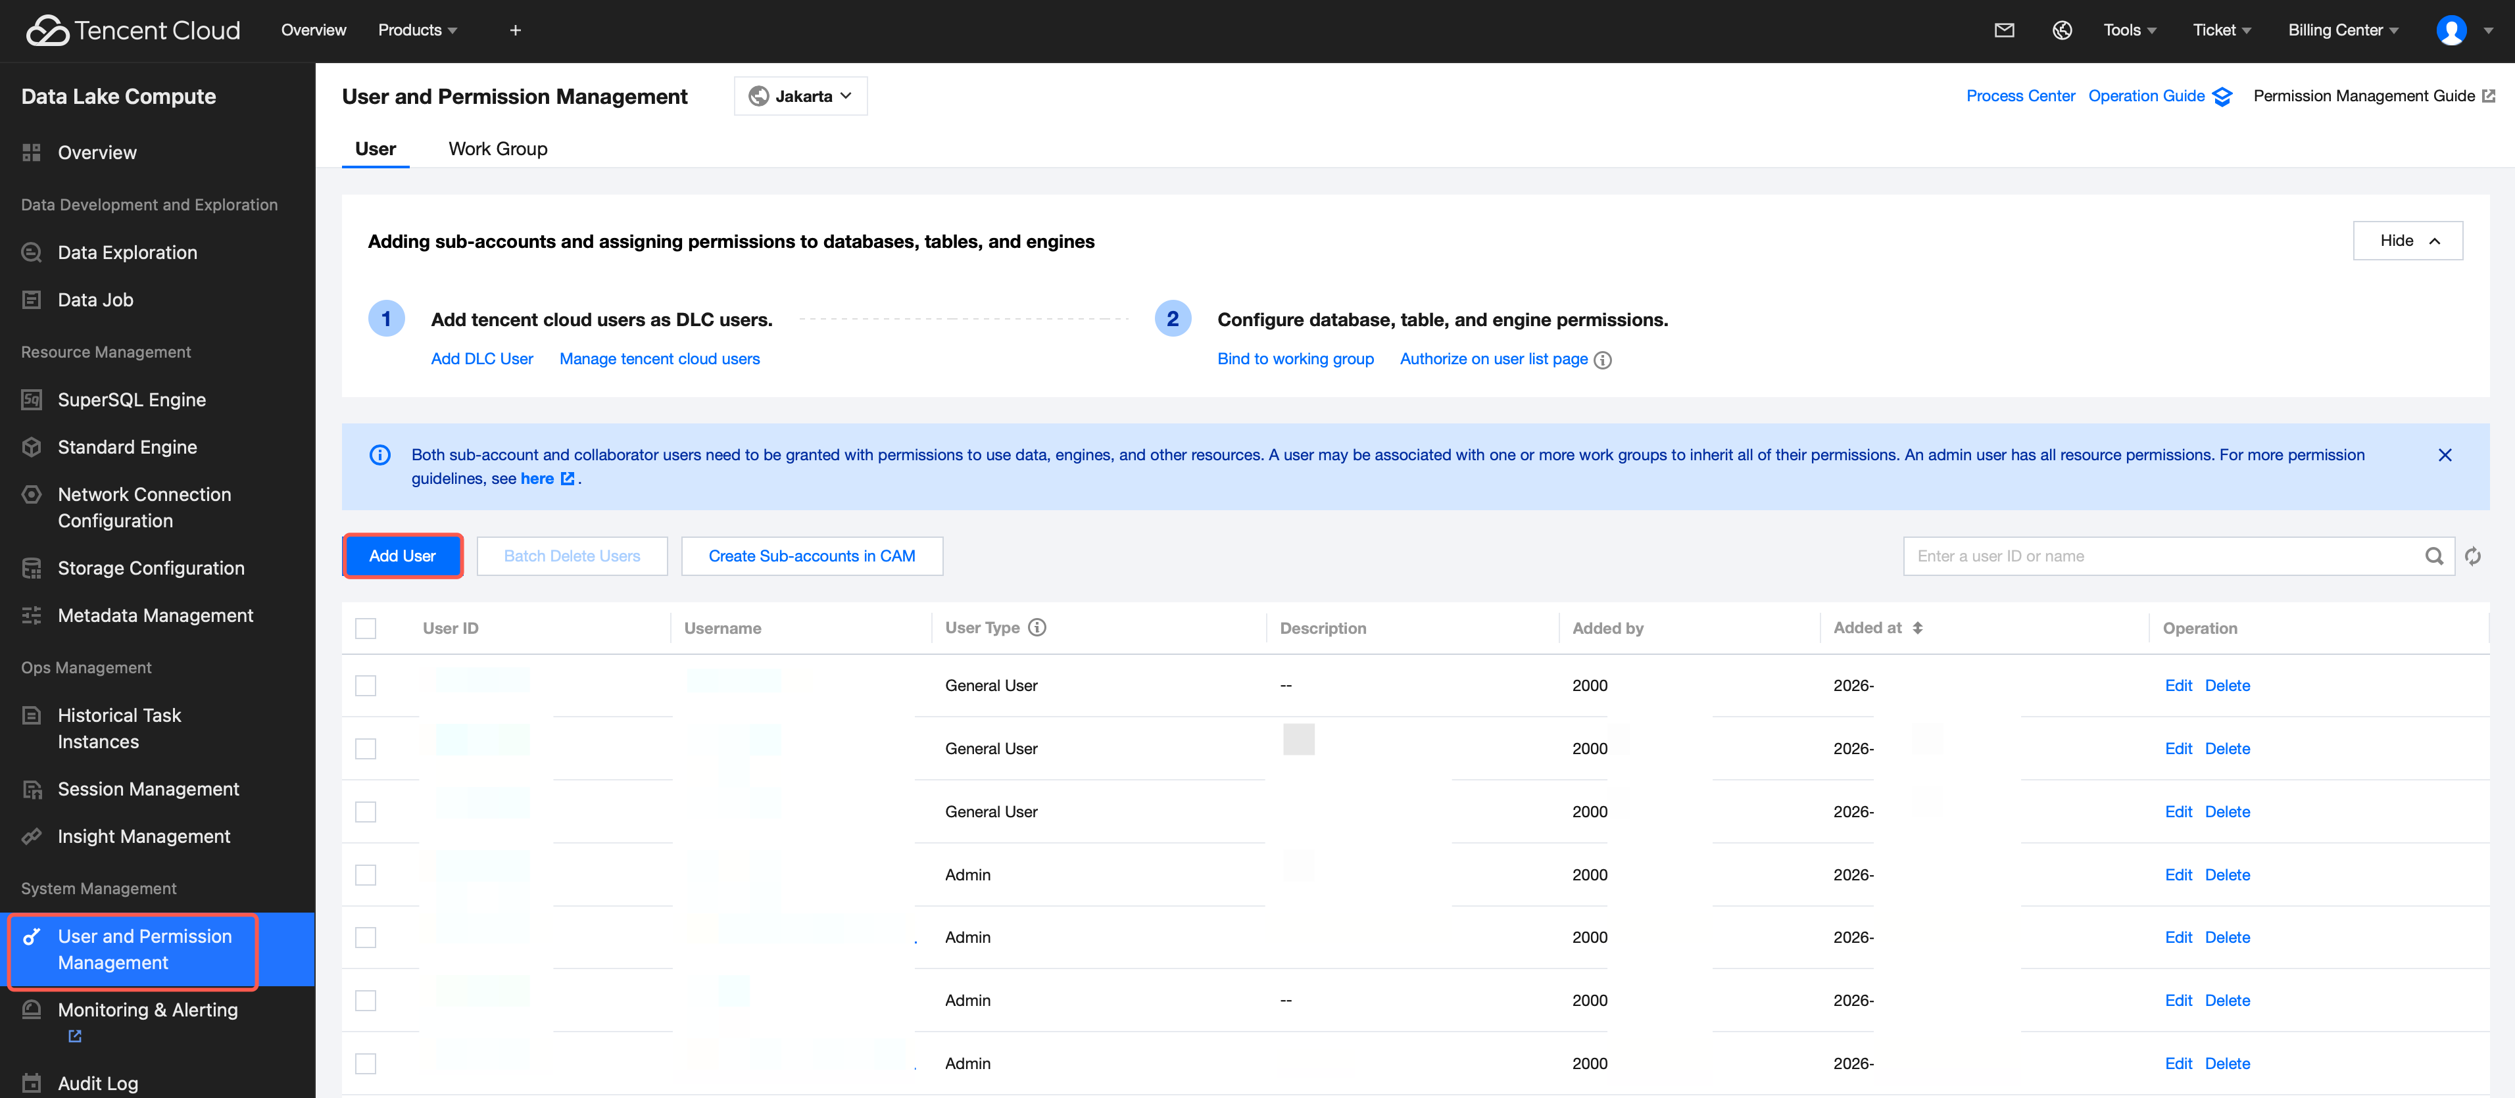Expand the Products menu
The image size is (2515, 1098).
click(417, 30)
